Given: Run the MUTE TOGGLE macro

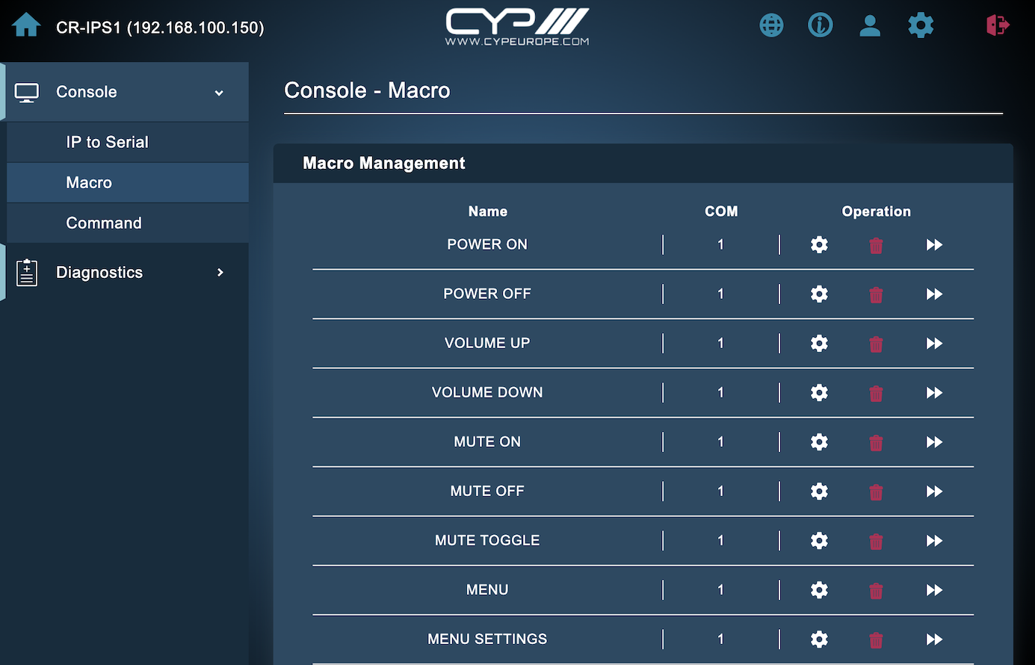Looking at the screenshot, I should point(934,541).
